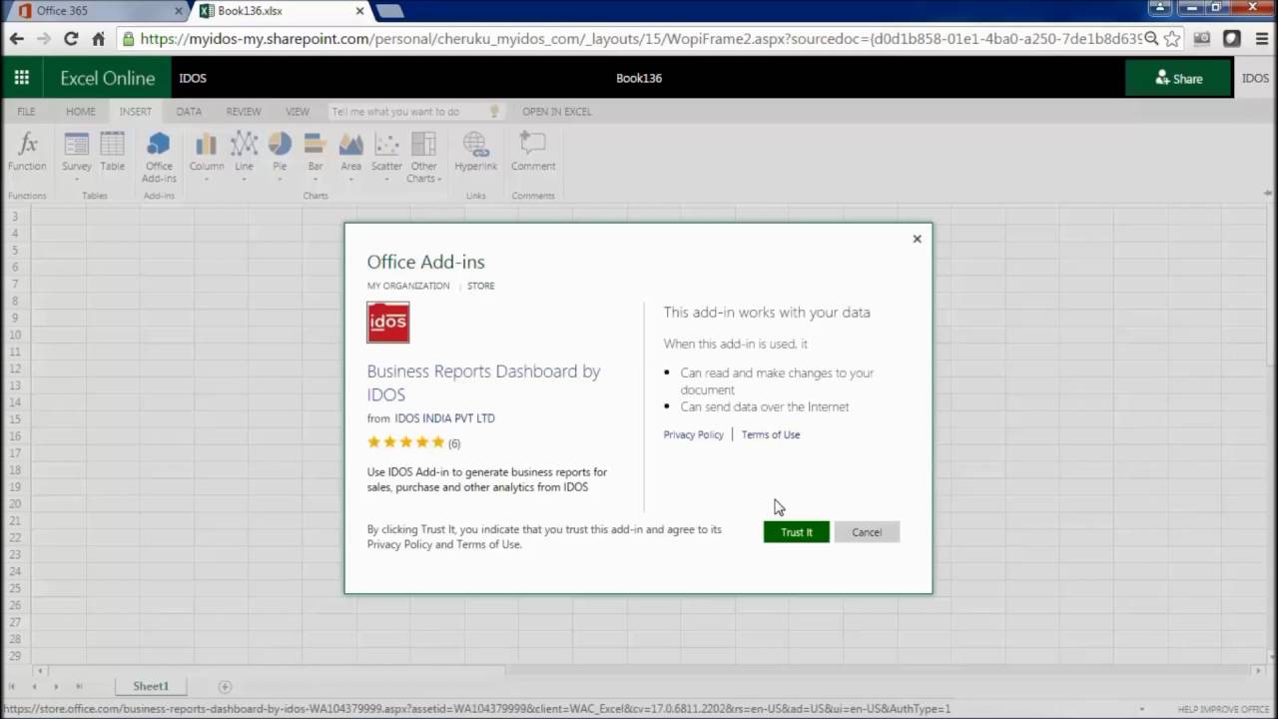
Task: Open the FILE ribbon tab
Action: 26,112
